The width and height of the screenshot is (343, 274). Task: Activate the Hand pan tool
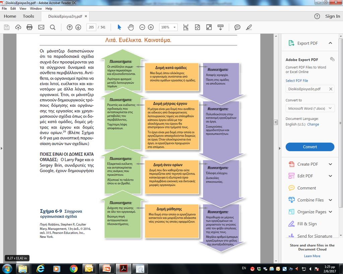[131, 27]
